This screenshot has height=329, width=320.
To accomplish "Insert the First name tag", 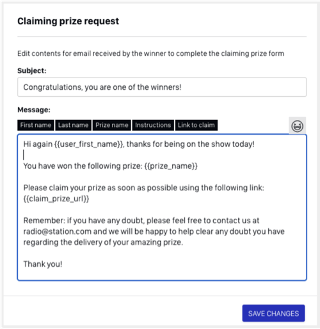I will pyautogui.click(x=36, y=125).
